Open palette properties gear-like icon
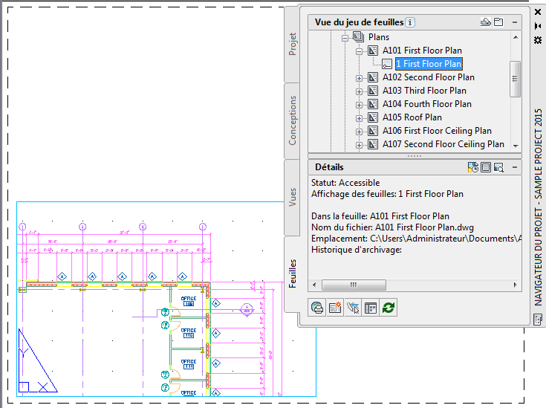This screenshot has width=546, height=408. click(x=538, y=39)
